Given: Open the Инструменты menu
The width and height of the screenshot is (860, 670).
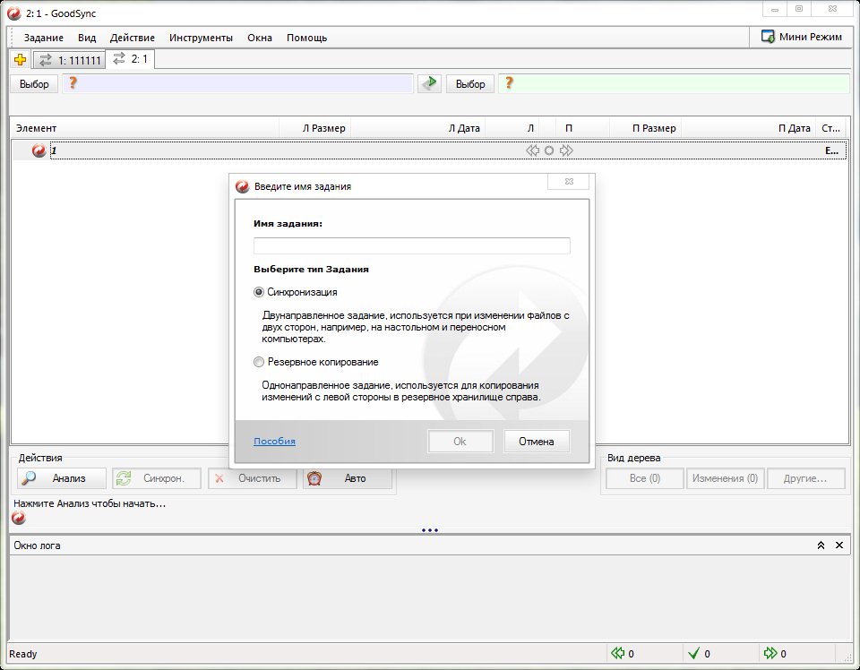Looking at the screenshot, I should point(202,38).
